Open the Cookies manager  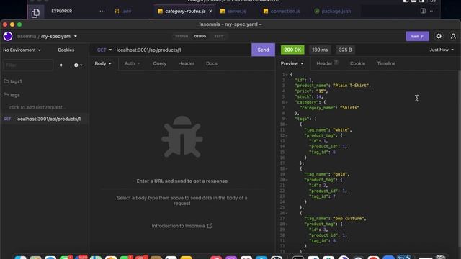point(66,50)
